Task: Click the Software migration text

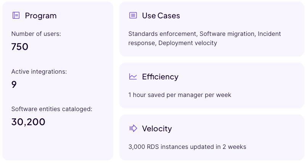Action: pyautogui.click(x=227, y=34)
